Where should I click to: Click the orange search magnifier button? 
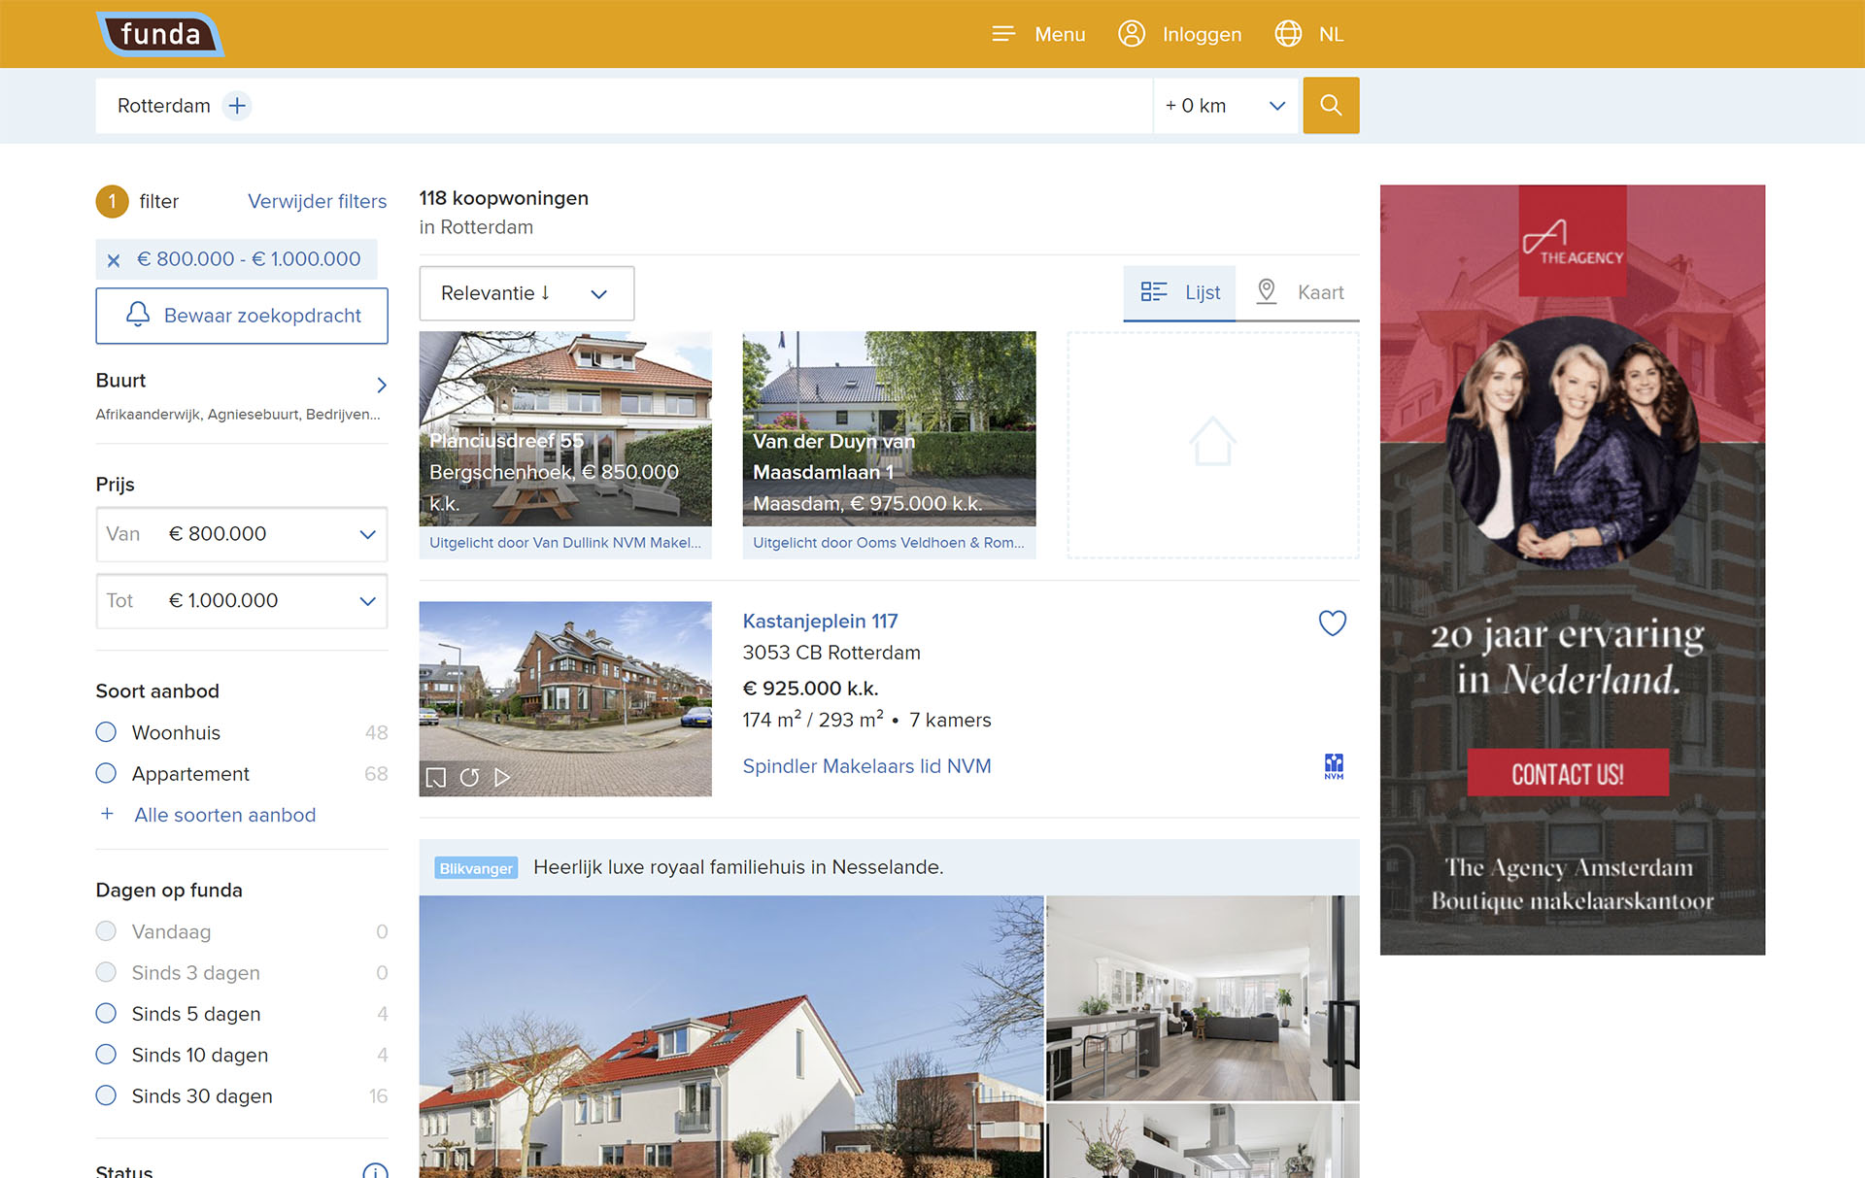[x=1331, y=105]
